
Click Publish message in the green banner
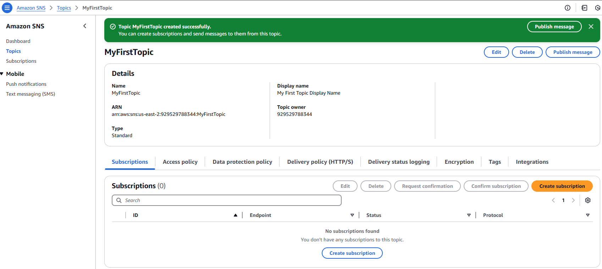554,27
